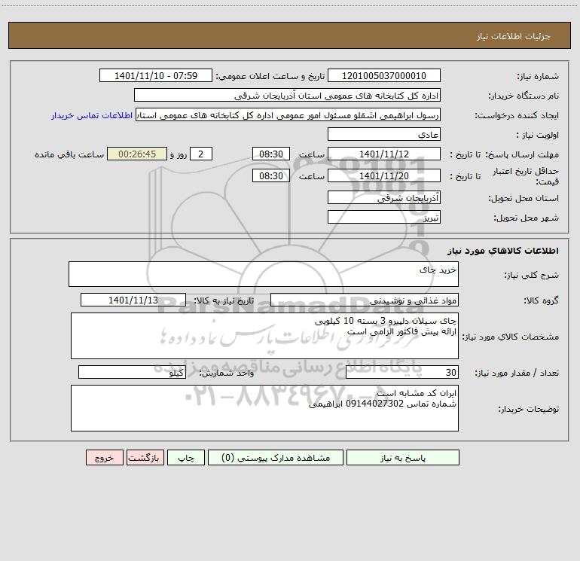The height and width of the screenshot is (561, 580).
Task: Click the شماره نیاز label
Action: (538, 77)
